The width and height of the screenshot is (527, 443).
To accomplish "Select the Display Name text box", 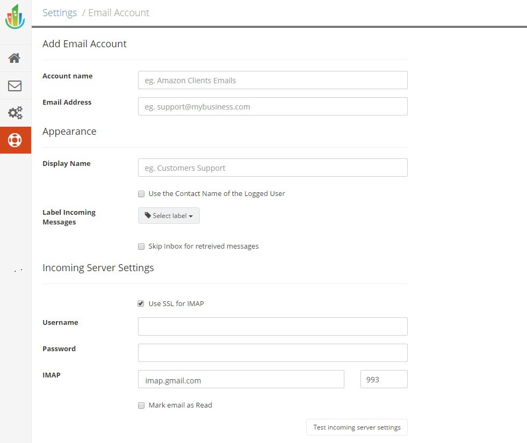I will coord(272,168).
